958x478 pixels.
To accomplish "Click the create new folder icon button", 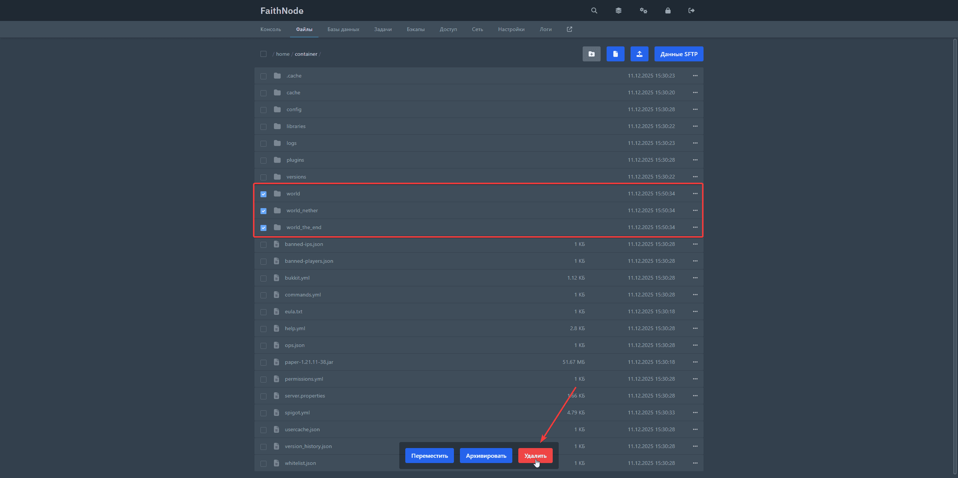I will tap(591, 54).
